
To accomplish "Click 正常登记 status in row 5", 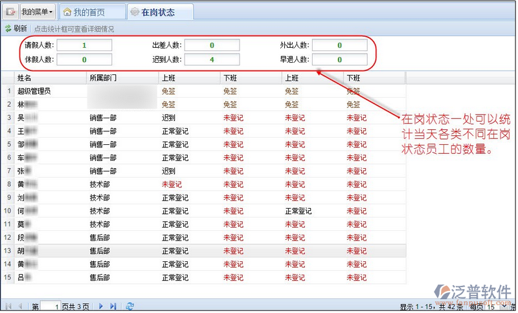I will 175,144.
